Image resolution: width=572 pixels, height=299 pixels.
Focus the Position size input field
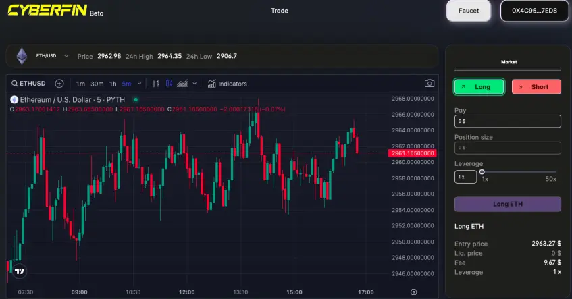[507, 148]
